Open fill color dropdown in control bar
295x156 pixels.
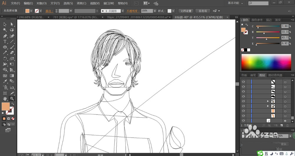pyautogui.click(x=31, y=11)
